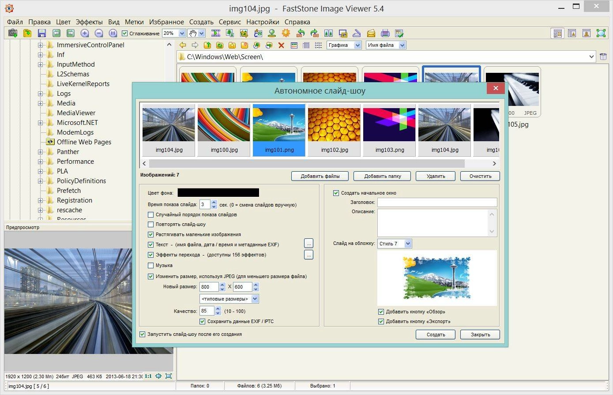Open the типовые размеры dropdown
This screenshot has width=613, height=395.
[x=255, y=299]
